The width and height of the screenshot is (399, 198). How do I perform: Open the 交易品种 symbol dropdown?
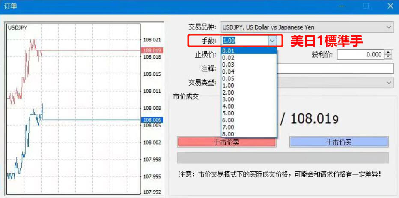(307, 27)
